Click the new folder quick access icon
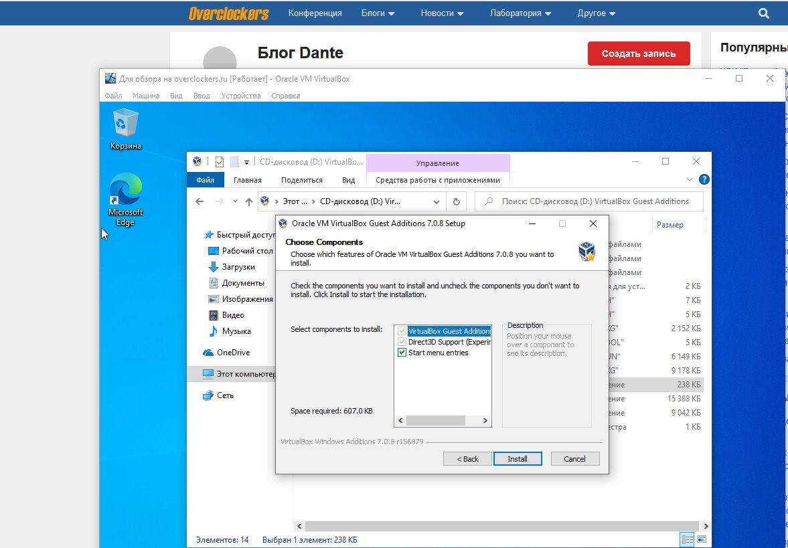 pyautogui.click(x=234, y=162)
